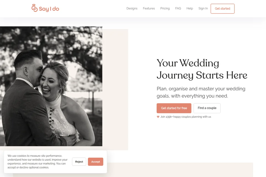The height and width of the screenshot is (177, 266).
Task: Click the Your Wedding Journey Starts Here heading
Action: pos(202,69)
